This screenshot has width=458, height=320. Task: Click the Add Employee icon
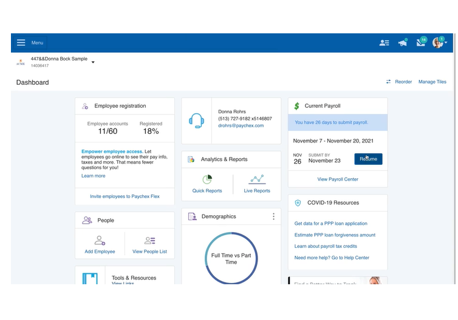[x=100, y=241]
